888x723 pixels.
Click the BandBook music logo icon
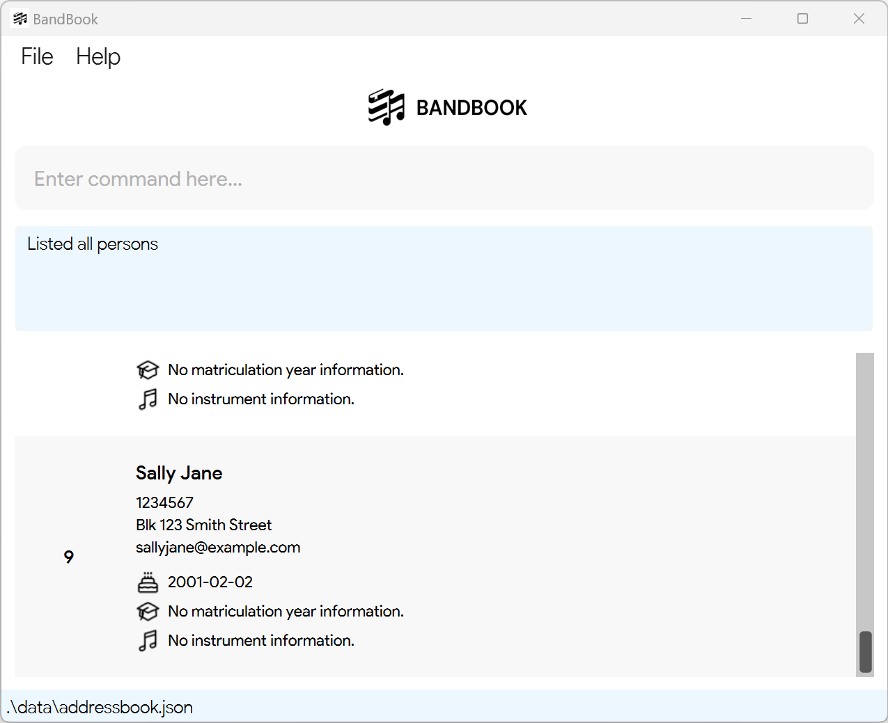387,107
